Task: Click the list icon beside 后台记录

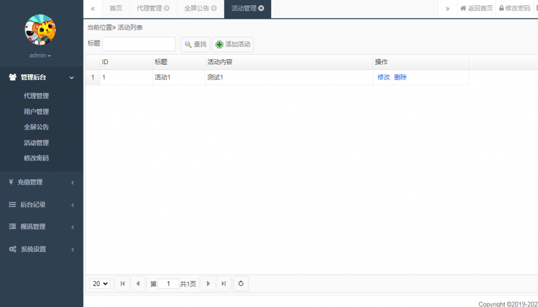Action: pyautogui.click(x=12, y=205)
